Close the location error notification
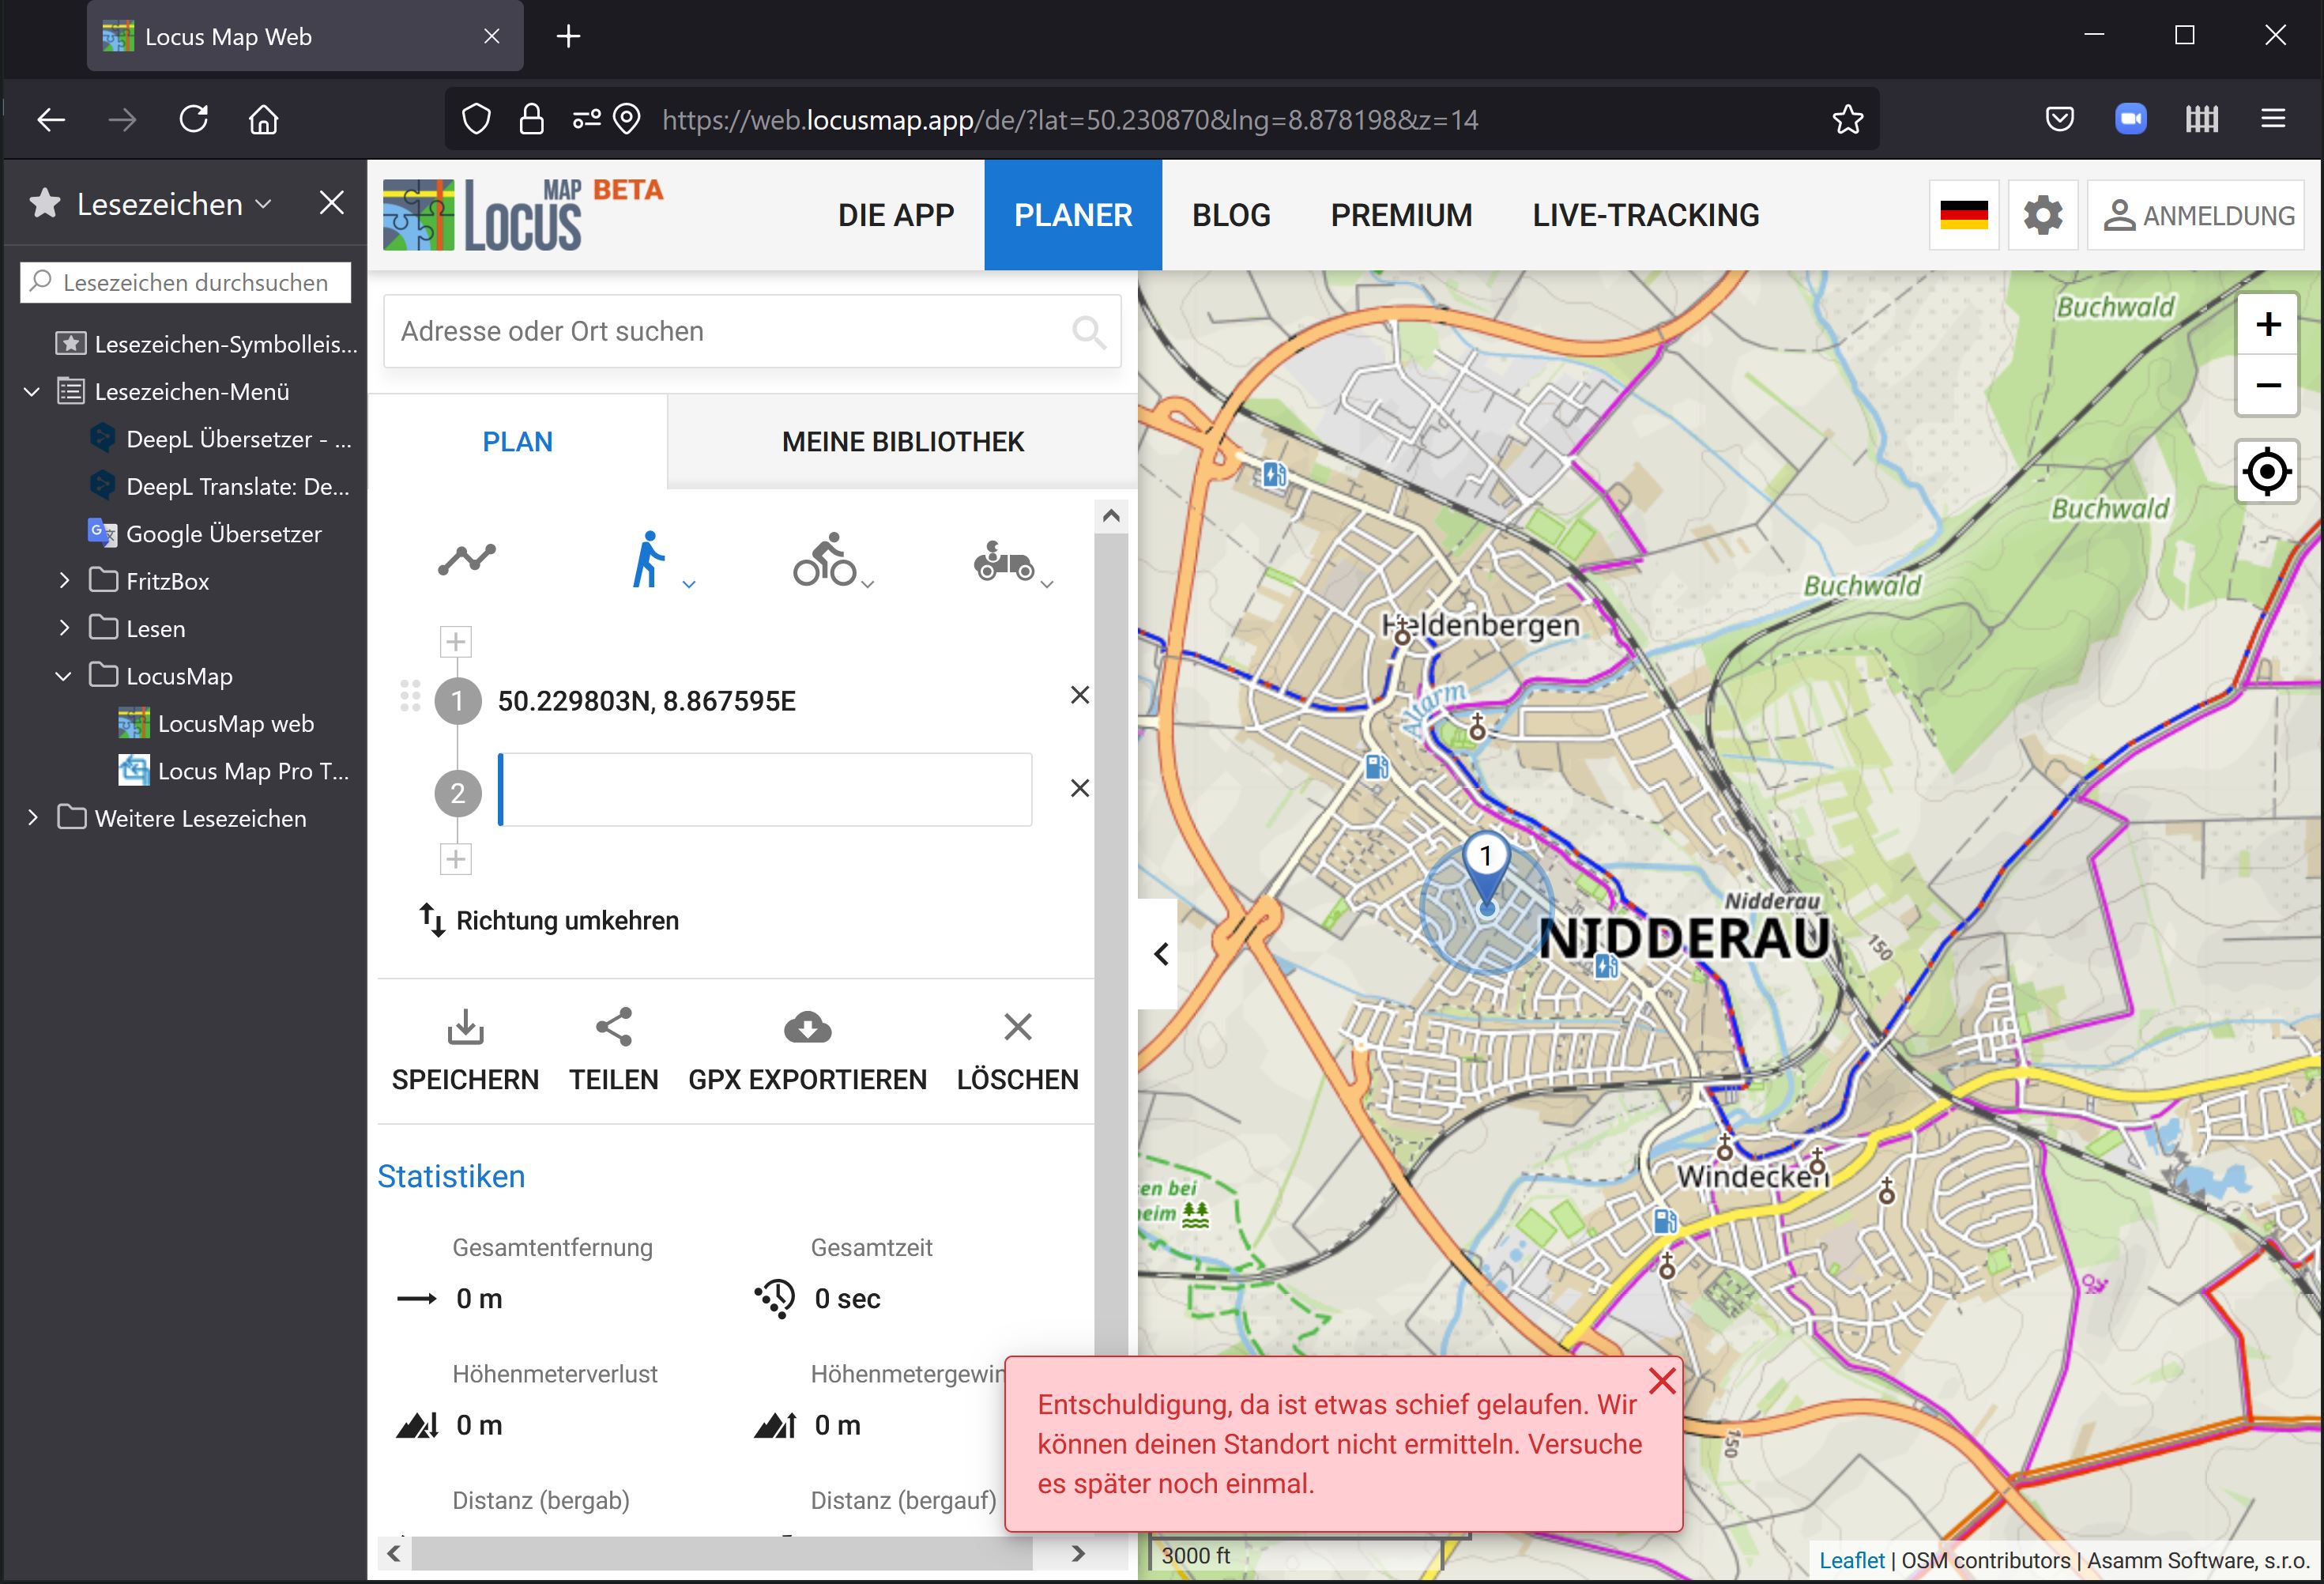This screenshot has height=1584, width=2324. (1662, 1381)
